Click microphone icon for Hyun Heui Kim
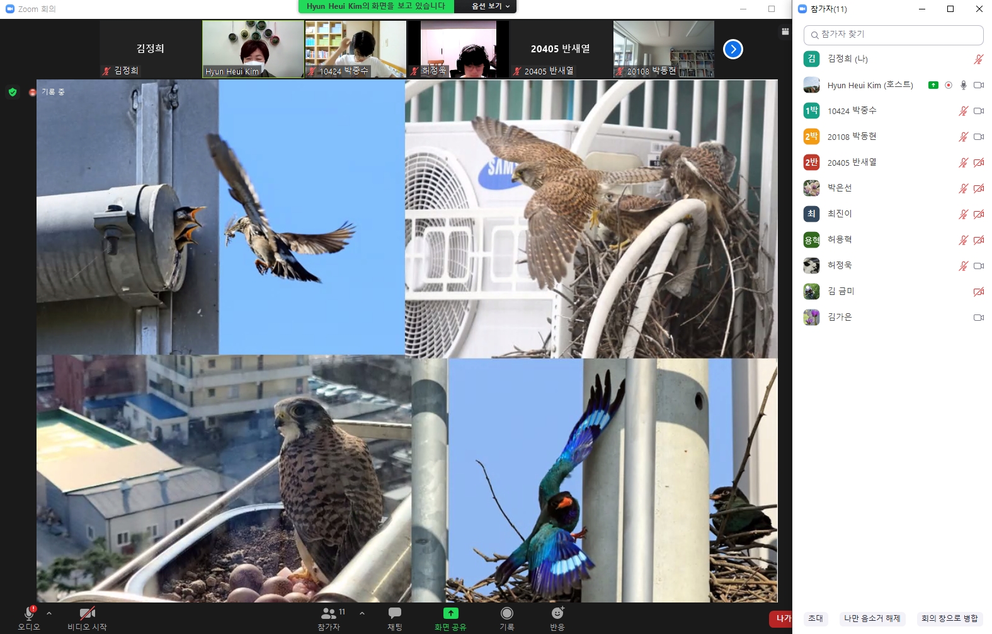This screenshot has width=992, height=634. pyautogui.click(x=964, y=85)
